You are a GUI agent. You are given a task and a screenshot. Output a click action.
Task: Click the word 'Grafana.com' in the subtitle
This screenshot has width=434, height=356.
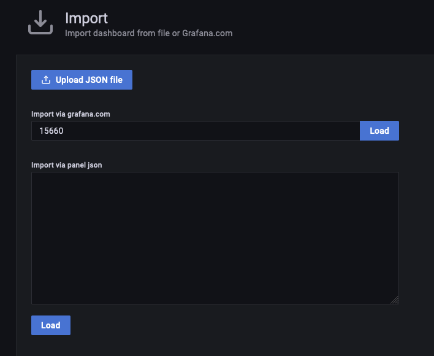pyautogui.click(x=207, y=33)
